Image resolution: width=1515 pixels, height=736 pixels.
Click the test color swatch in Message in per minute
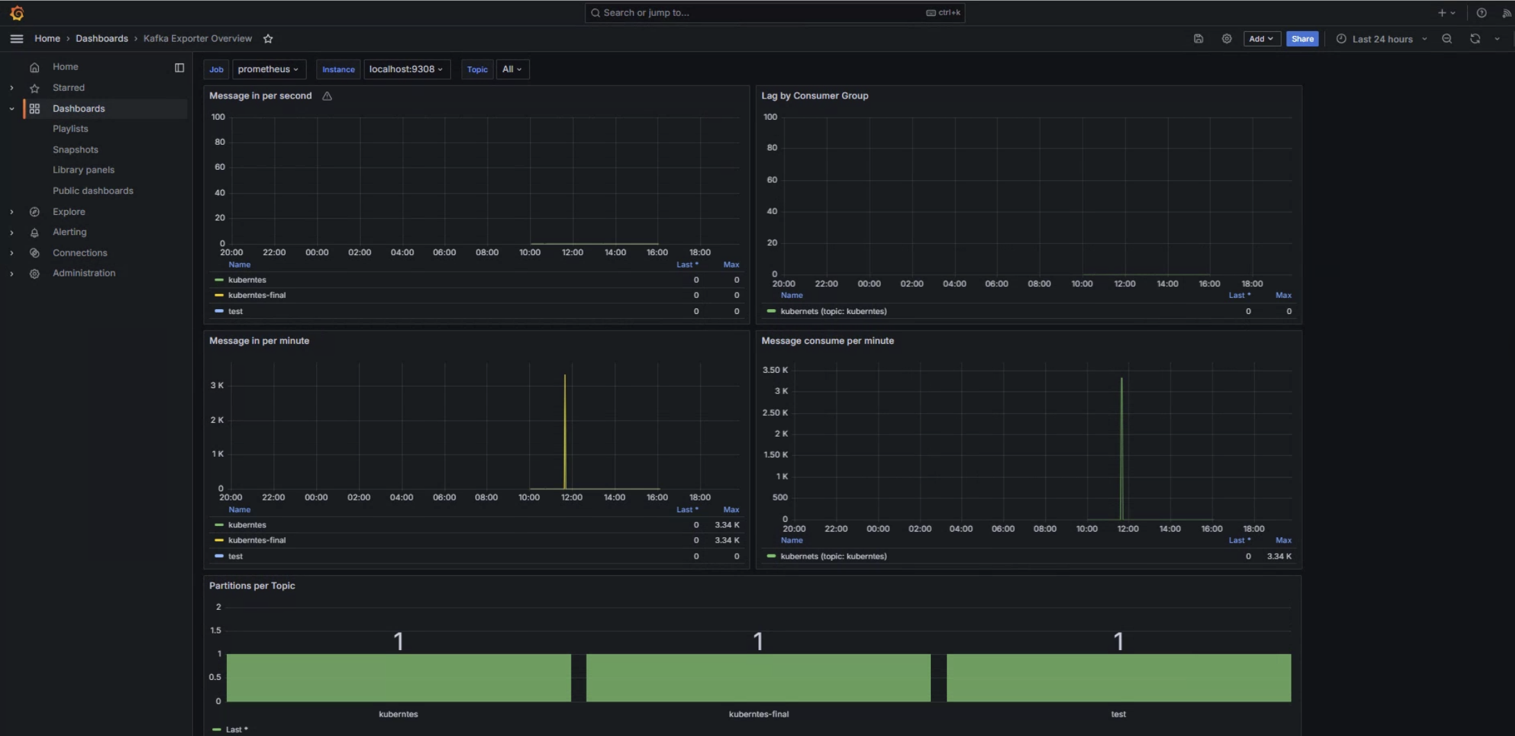[219, 556]
